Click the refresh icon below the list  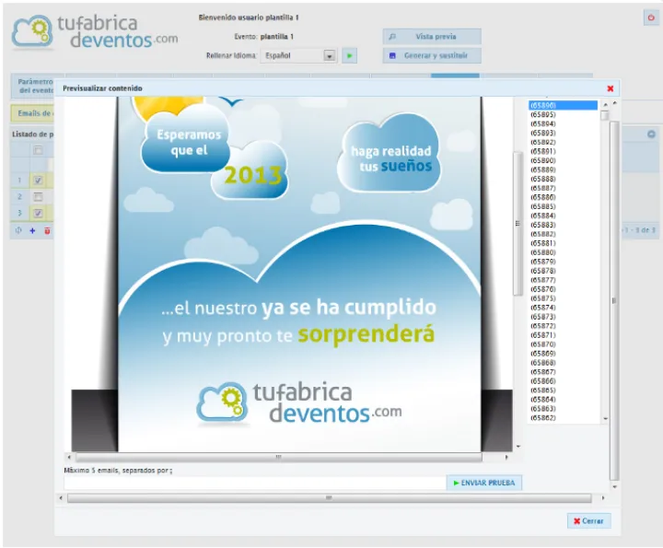pyautogui.click(x=18, y=230)
